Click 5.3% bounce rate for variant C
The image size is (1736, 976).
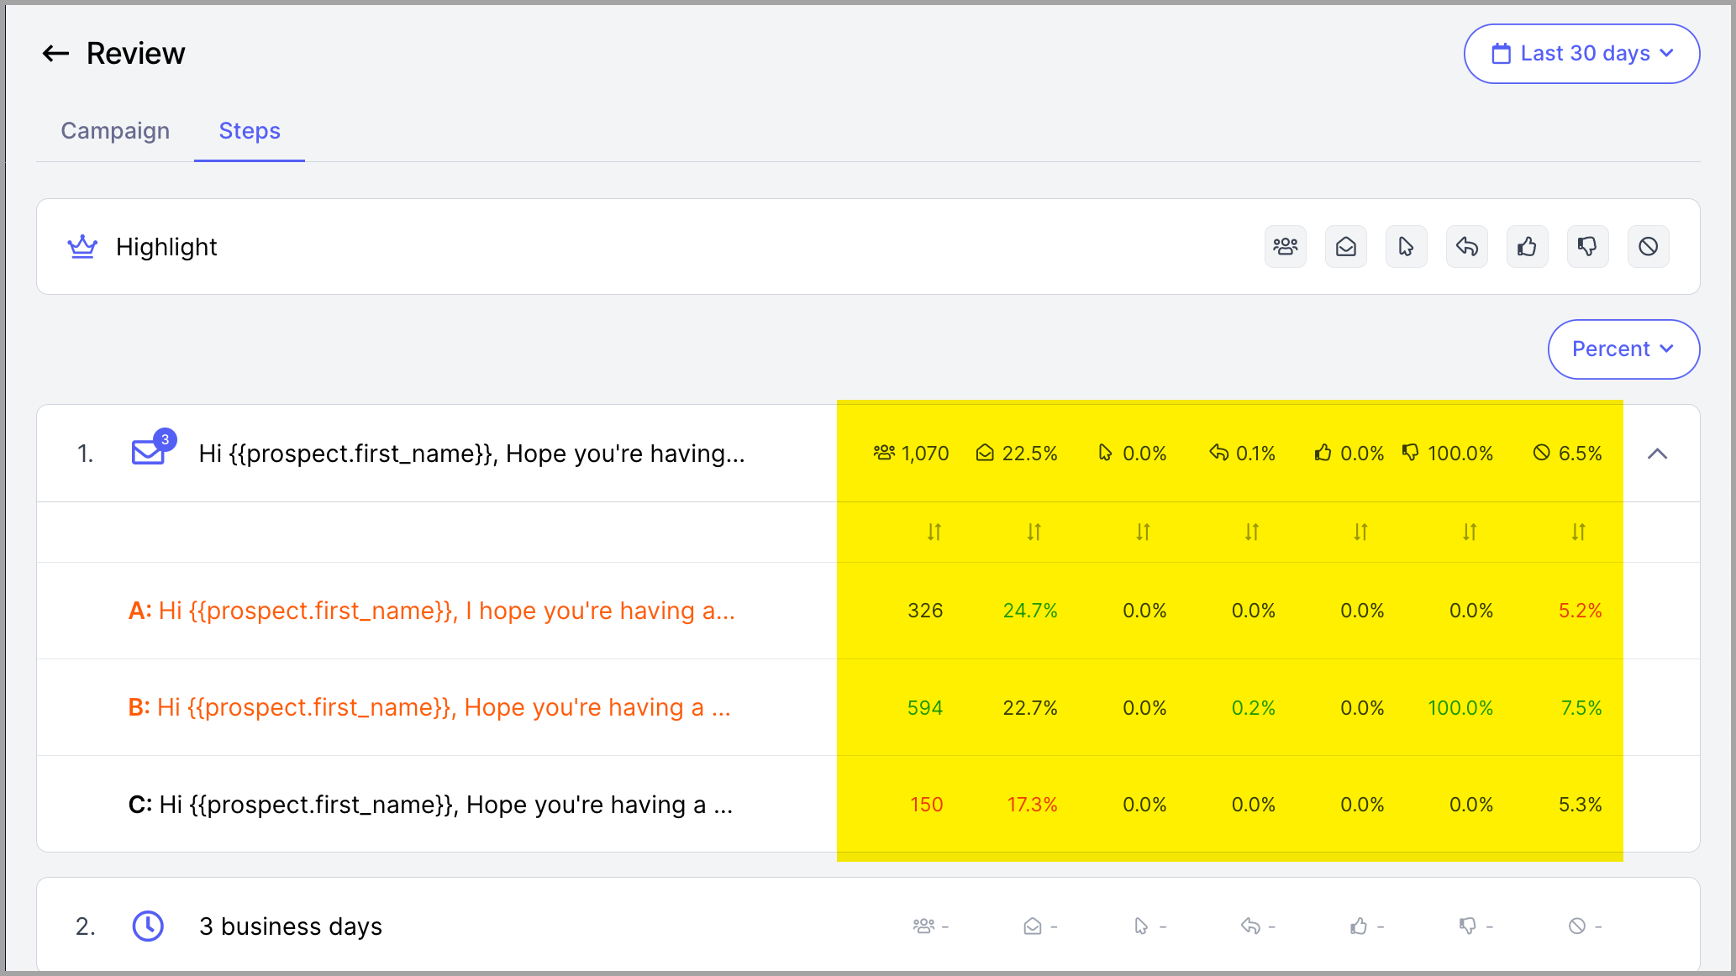pos(1581,805)
